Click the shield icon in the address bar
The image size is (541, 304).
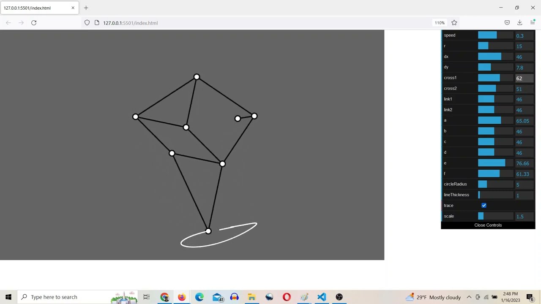[87, 23]
